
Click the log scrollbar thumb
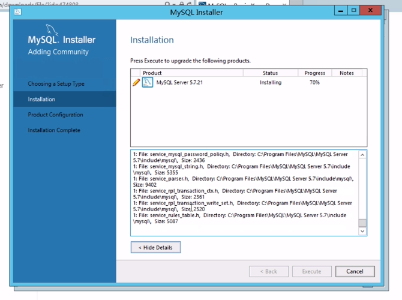(362, 223)
